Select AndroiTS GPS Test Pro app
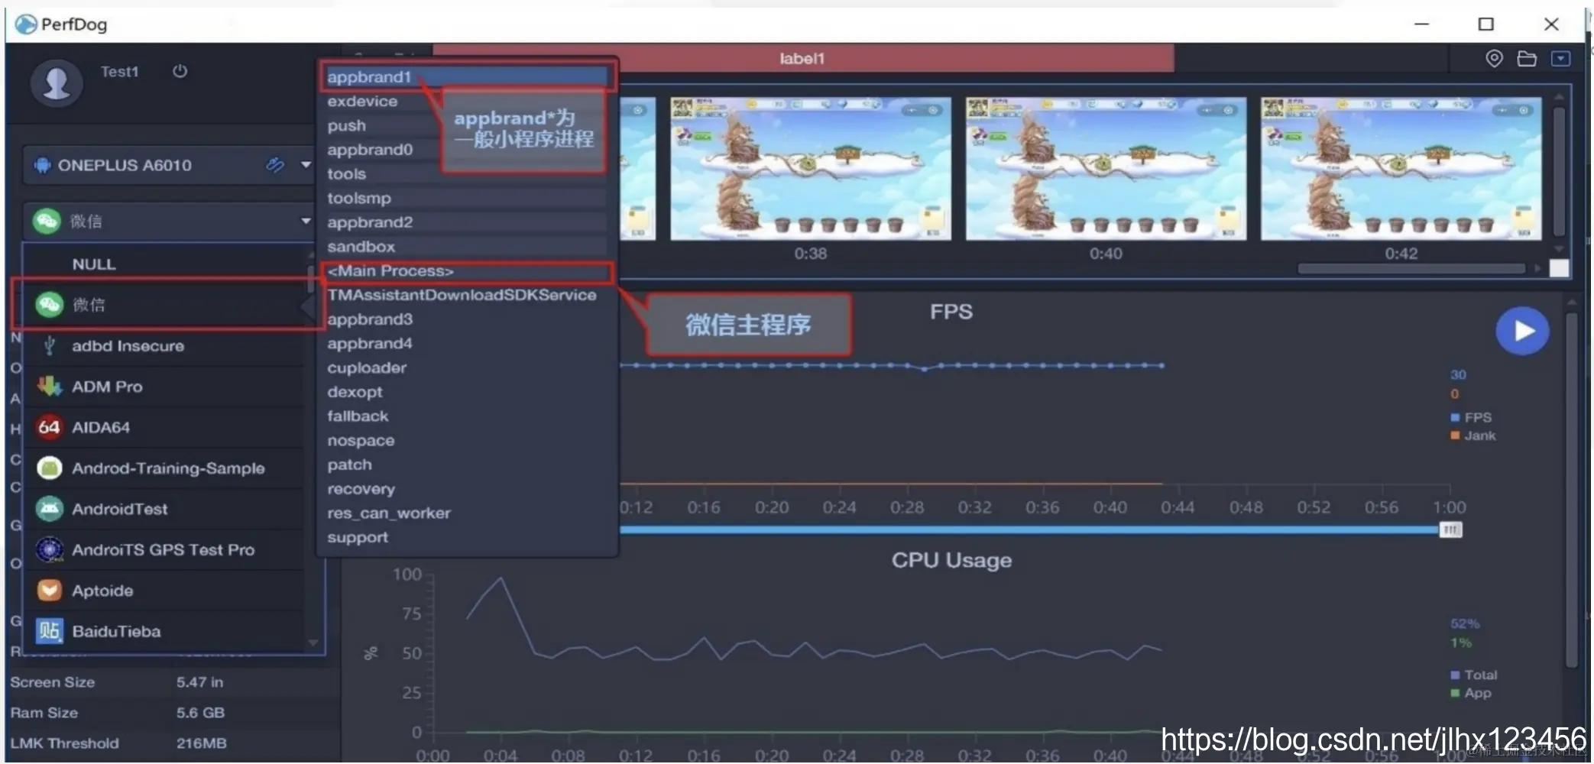 pos(164,549)
